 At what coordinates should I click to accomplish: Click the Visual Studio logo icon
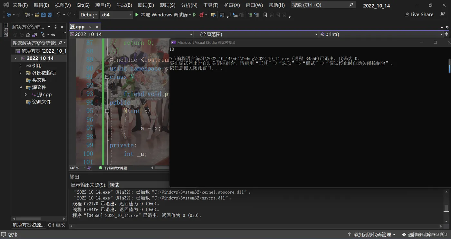point(6,5)
